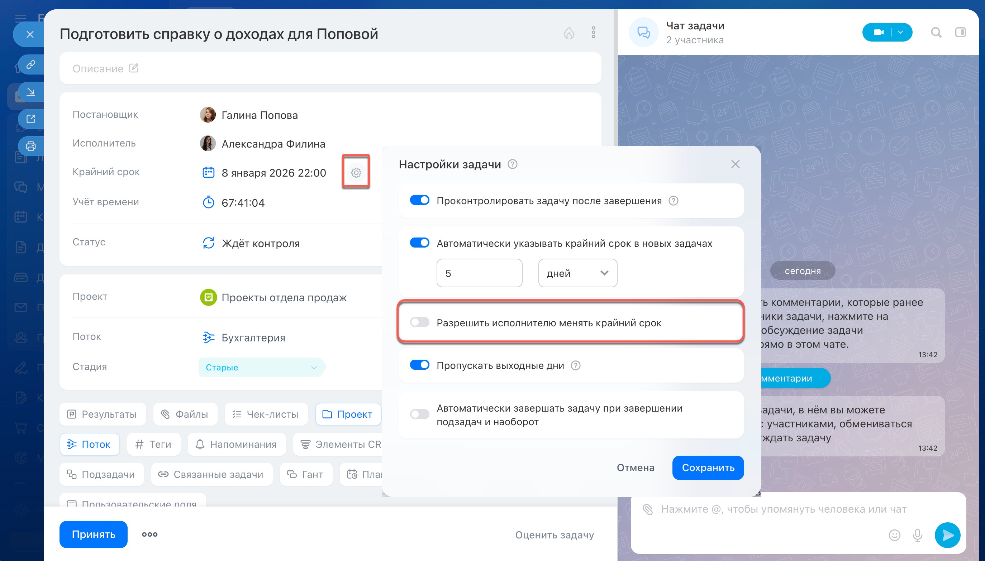Click the days number input field
The width and height of the screenshot is (985, 561).
pyautogui.click(x=479, y=273)
